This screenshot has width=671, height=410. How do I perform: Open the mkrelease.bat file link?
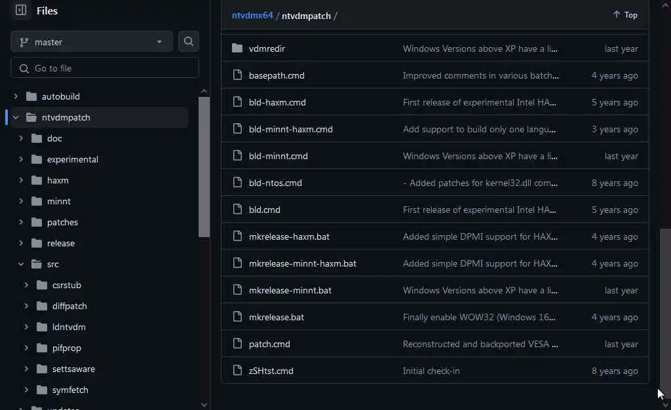click(277, 317)
